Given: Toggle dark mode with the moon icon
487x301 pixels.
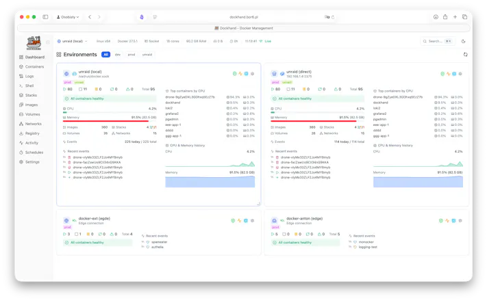Looking at the screenshot, I should click(464, 41).
